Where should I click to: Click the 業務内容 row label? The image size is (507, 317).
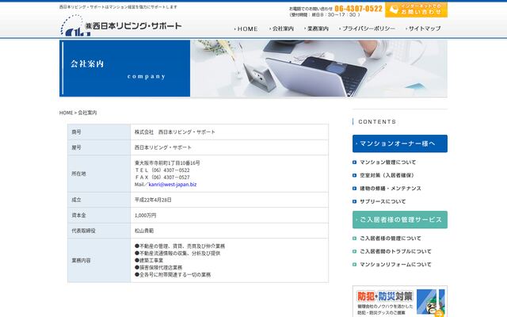point(99,261)
